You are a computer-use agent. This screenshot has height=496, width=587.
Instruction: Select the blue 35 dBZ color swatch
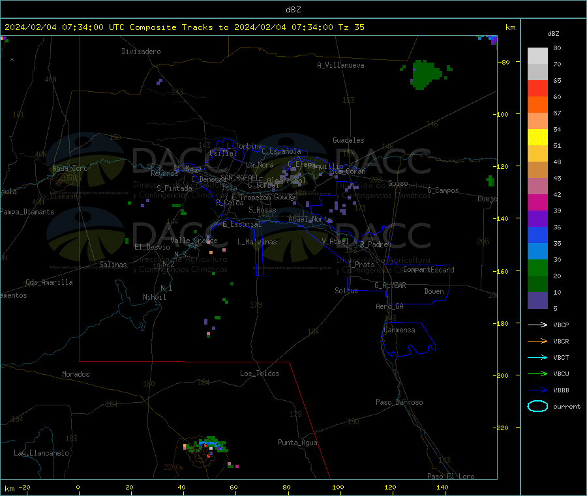pos(537,235)
